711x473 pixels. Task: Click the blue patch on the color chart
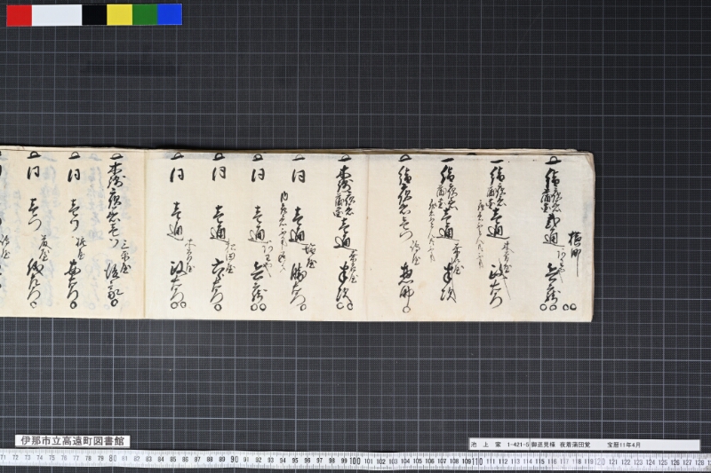point(170,15)
